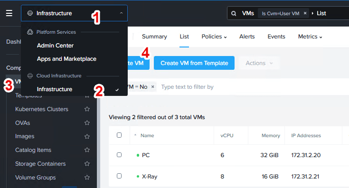Click IP address 172.31.2.20
Screen dimensions: 349x188
click(306, 155)
